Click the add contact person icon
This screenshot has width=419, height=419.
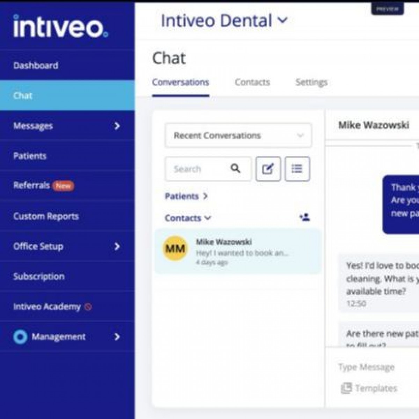coord(304,217)
